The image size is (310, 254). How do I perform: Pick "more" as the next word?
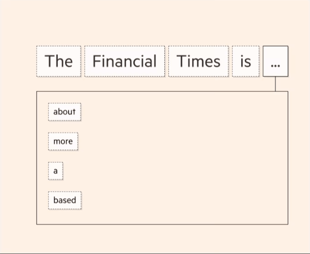tap(63, 141)
